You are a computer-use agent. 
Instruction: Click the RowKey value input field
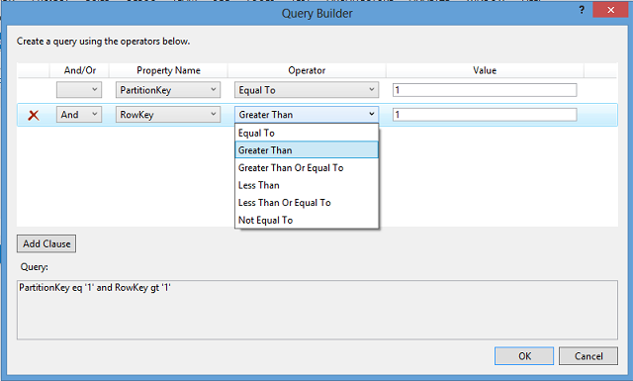485,115
